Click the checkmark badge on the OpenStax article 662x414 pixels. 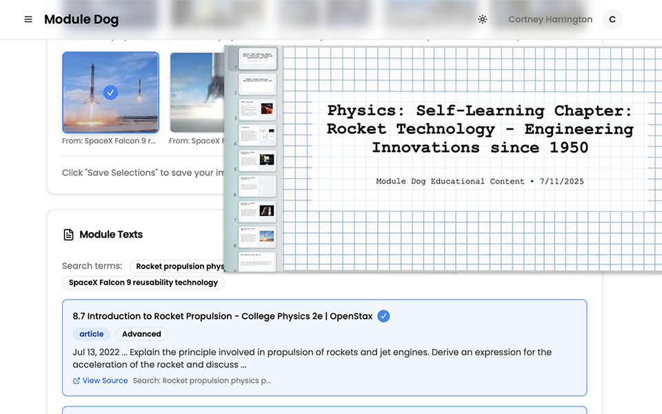(383, 316)
